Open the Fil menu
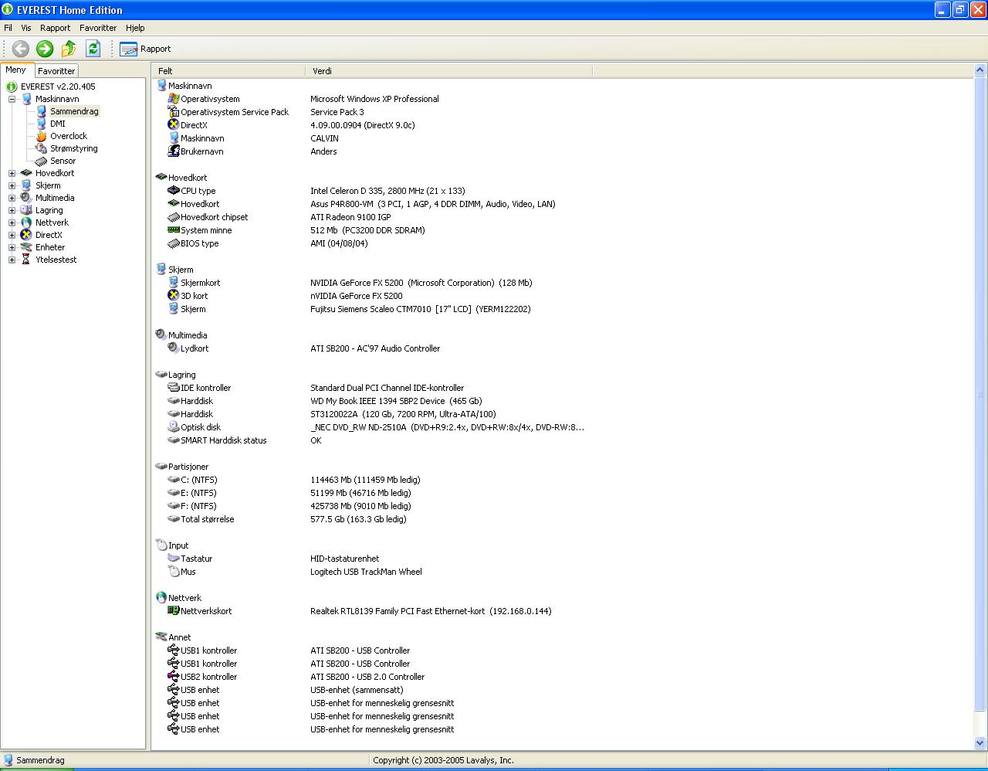The width and height of the screenshot is (988, 771). point(8,28)
